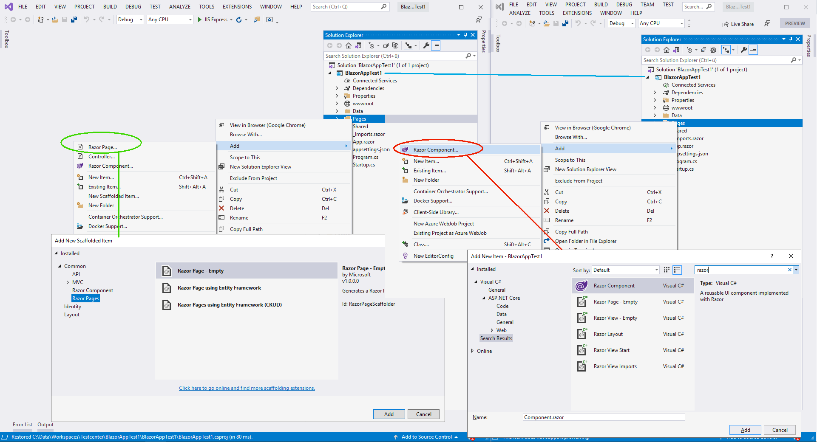Click New Project icon in right window toolbar

click(532, 23)
